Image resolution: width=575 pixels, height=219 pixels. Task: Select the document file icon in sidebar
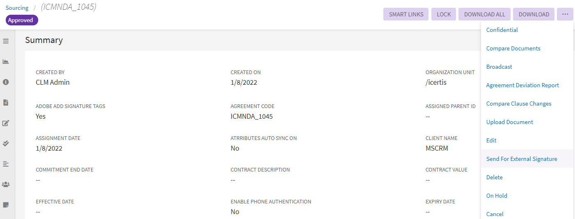(6, 103)
